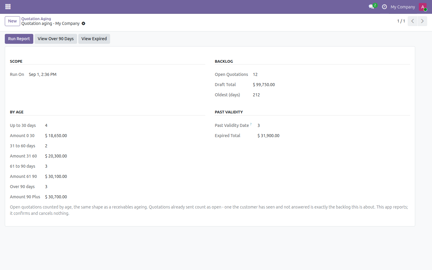The image size is (432, 270).
Task: Show the Past Validity Date help tooltip
Action: coord(251,124)
